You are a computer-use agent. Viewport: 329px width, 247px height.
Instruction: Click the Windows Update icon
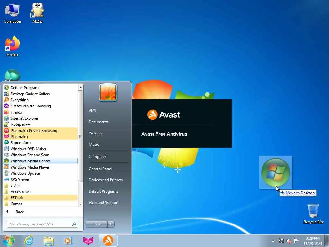pos(6,173)
